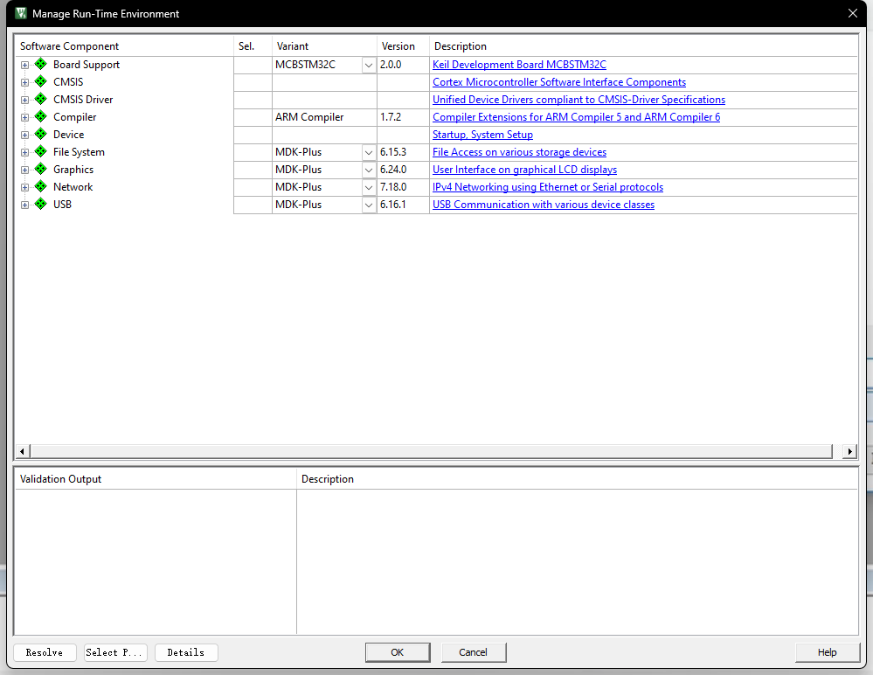Expand the USB tree node

pyautogui.click(x=24, y=205)
